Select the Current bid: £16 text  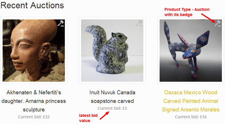coord(191,117)
